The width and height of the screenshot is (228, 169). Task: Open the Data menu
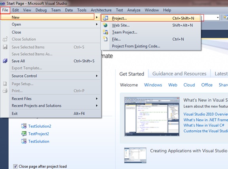tap(69, 10)
